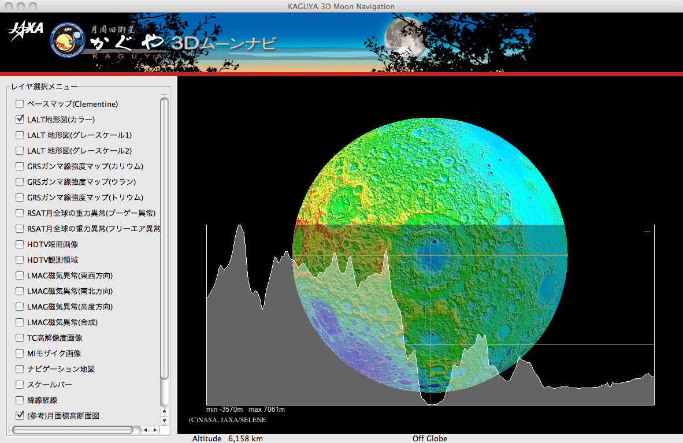Click the scroll right arrow under layer list
Image resolution: width=683 pixels, height=443 pixels.
[155, 430]
